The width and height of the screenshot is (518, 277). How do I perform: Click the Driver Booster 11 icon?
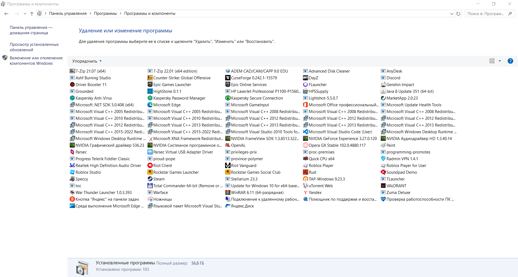72,84
